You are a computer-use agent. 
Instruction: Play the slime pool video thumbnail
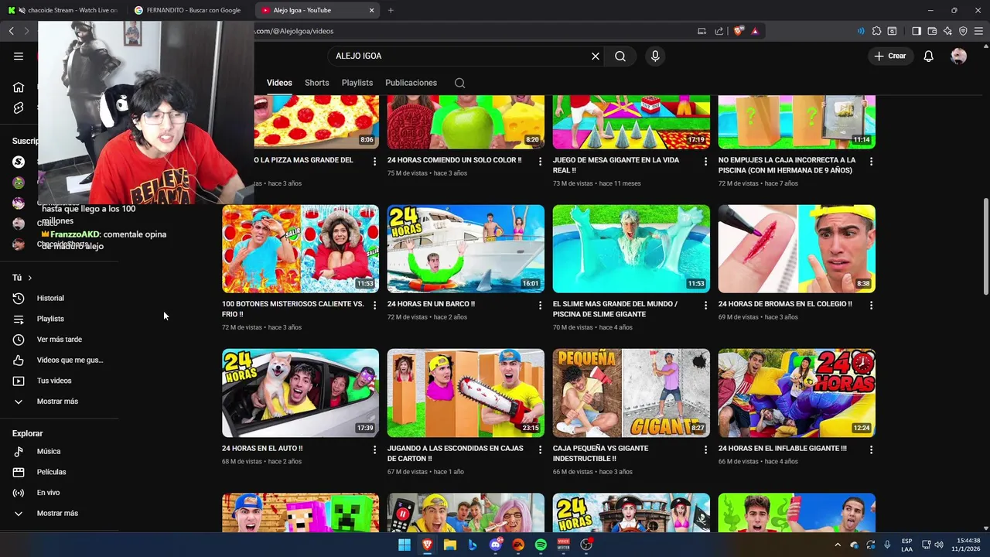point(631,248)
